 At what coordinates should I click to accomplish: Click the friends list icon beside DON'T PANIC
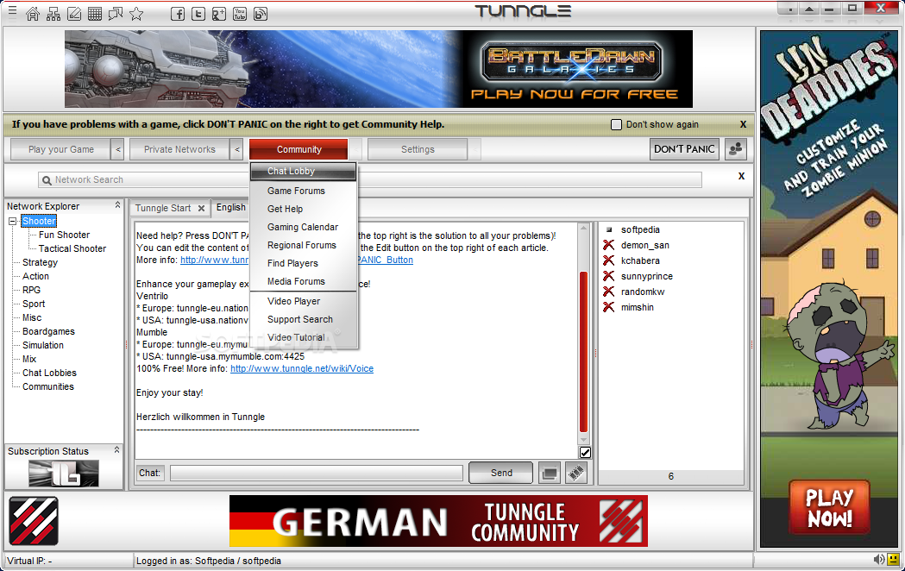tap(736, 149)
